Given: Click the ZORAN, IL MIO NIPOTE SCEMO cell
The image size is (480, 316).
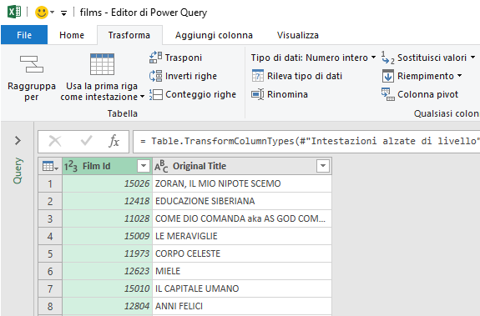Looking at the screenshot, I should point(242,183).
